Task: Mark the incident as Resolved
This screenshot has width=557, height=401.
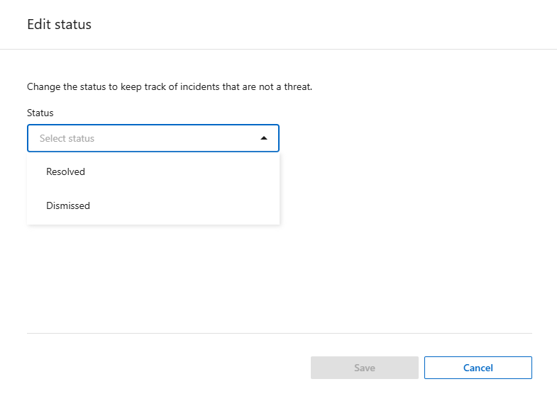Action: pyautogui.click(x=65, y=171)
